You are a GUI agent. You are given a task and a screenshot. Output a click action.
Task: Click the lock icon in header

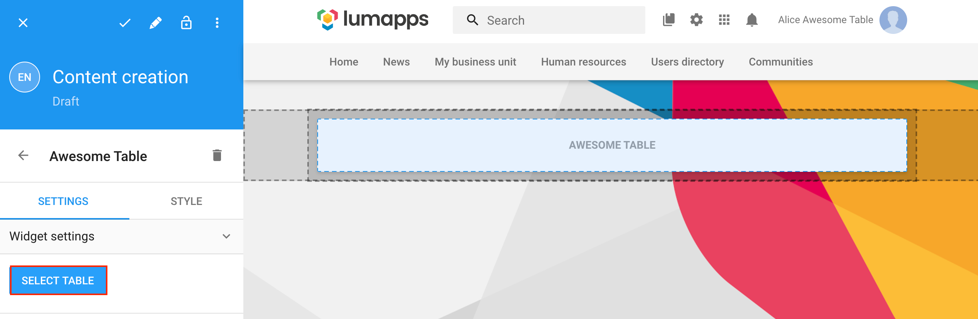[186, 23]
